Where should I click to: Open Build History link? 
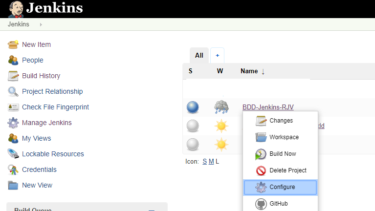41,76
